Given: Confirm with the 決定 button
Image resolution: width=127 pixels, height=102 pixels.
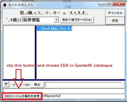Looking at the screenshot, I should pos(115,21).
